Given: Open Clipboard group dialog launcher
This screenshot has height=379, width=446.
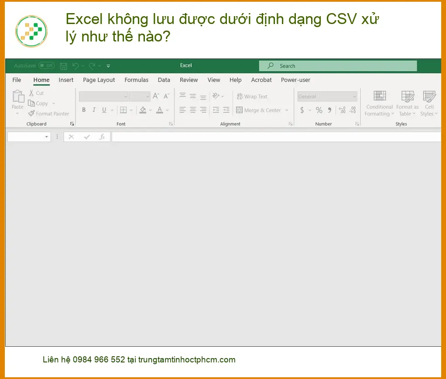Looking at the screenshot, I should click(x=72, y=124).
